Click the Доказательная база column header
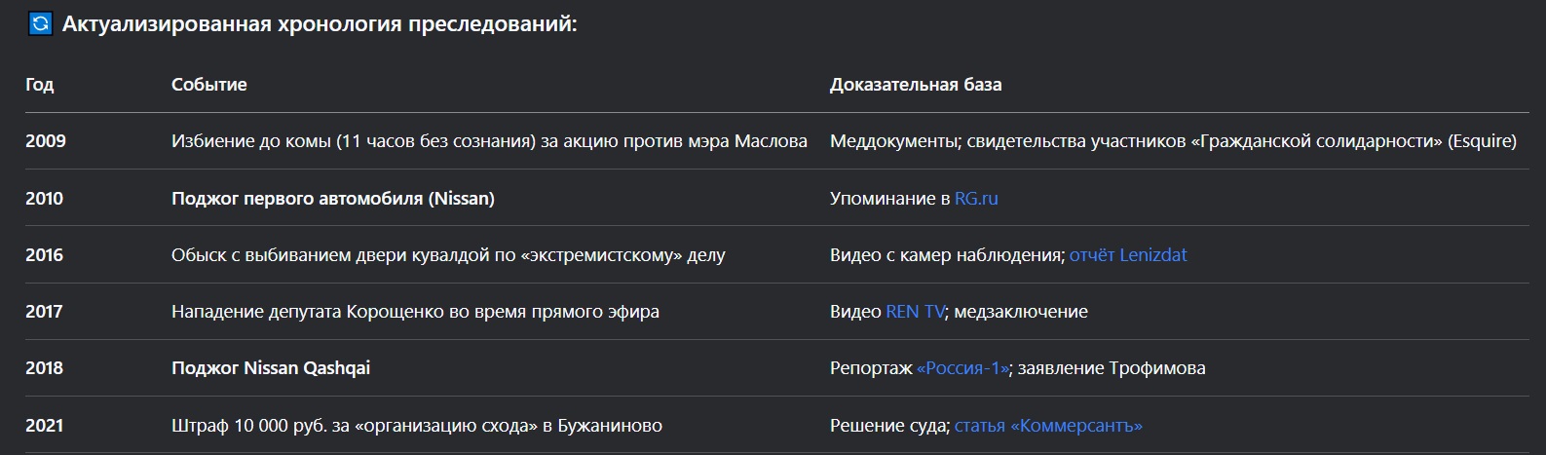 pos(915,85)
